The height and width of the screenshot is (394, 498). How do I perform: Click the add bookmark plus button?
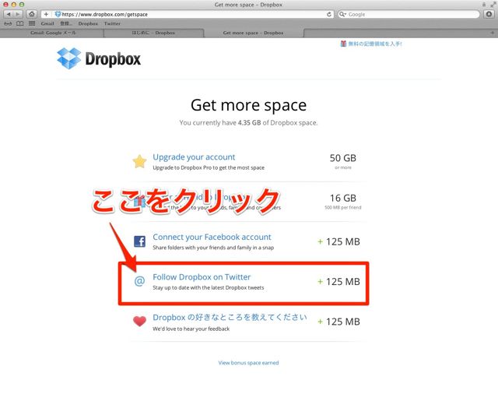(46, 14)
